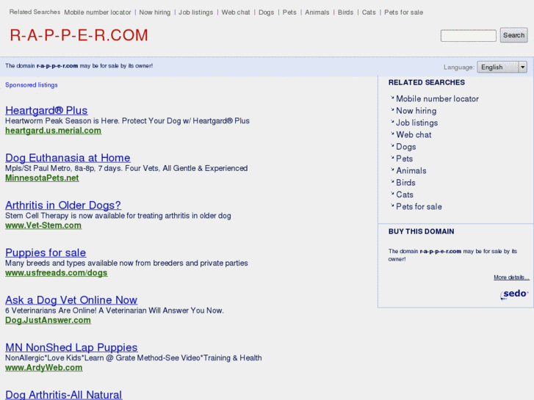Click the More details... link
This screenshot has height=400, width=534.
pos(511,277)
